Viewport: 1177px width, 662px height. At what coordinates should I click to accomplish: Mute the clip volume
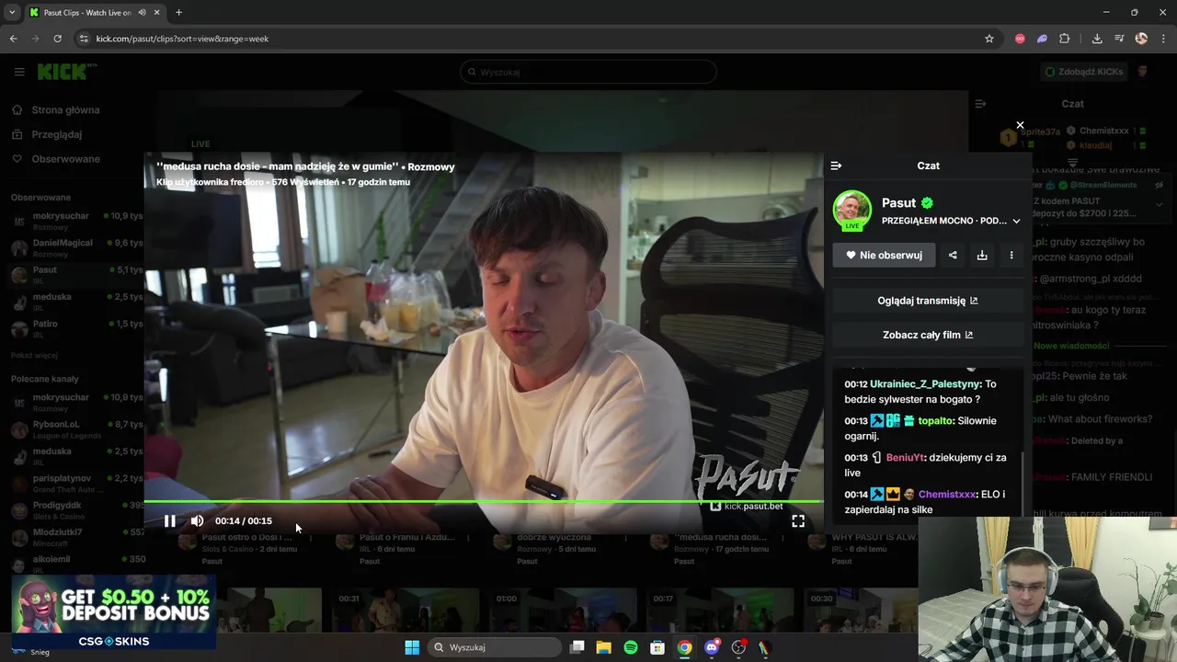[197, 520]
